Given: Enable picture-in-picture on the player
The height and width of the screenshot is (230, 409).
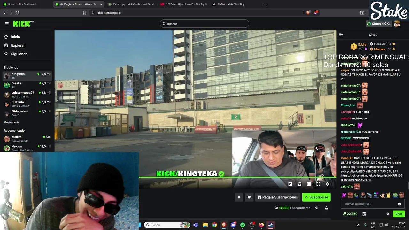Looking at the screenshot, I should 290,184.
